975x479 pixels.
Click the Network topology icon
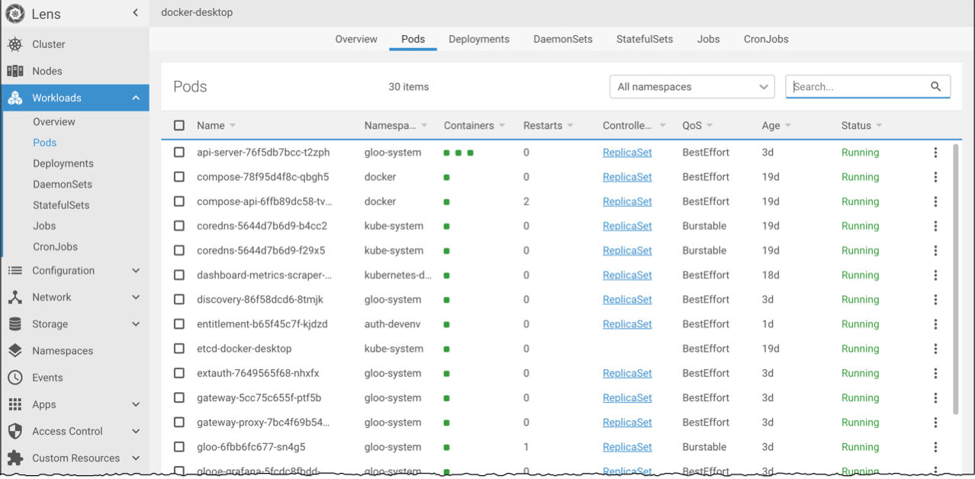(15, 297)
